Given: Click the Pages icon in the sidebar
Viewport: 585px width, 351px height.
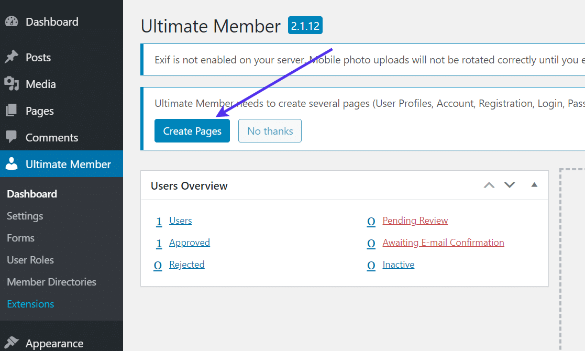Looking at the screenshot, I should (x=12, y=111).
